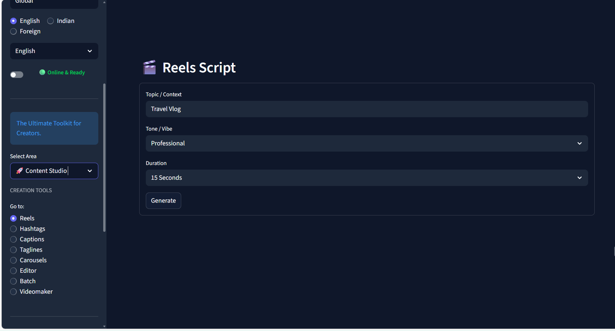Click the Generate button
Image resolution: width=615 pixels, height=331 pixels.
click(x=163, y=200)
